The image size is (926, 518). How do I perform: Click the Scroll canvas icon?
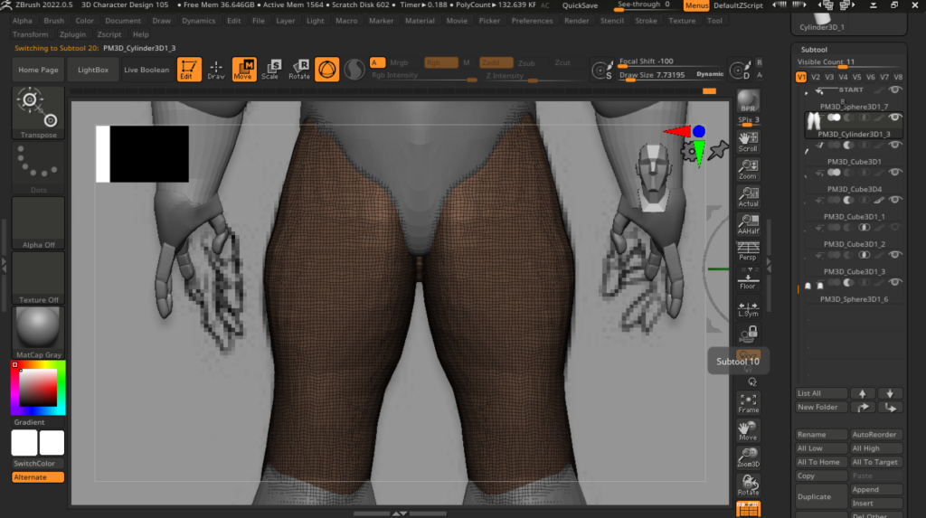click(x=748, y=141)
